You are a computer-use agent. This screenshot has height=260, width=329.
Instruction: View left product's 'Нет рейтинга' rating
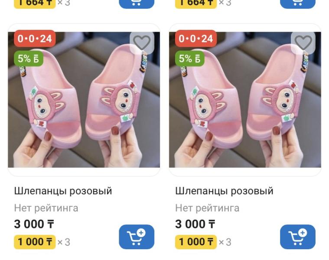[46, 208]
